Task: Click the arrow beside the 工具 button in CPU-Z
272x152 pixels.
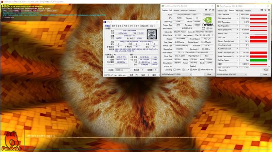Action: (x=137, y=75)
